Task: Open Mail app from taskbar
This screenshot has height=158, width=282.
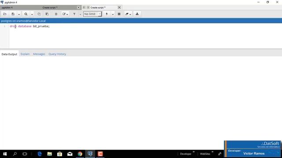Action: click(70, 154)
